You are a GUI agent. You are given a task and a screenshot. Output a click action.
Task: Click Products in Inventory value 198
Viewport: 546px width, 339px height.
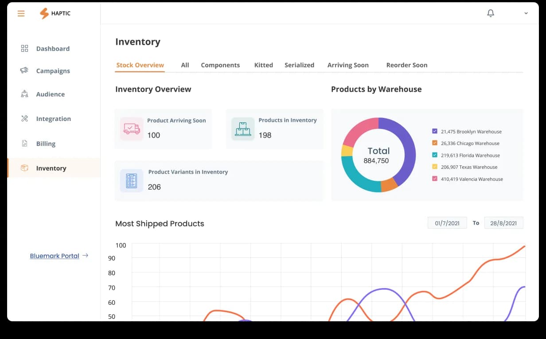265,135
